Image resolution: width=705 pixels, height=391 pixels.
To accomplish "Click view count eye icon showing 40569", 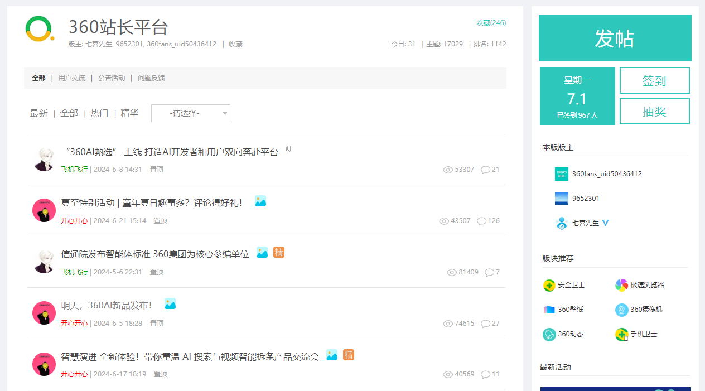I will (448, 374).
